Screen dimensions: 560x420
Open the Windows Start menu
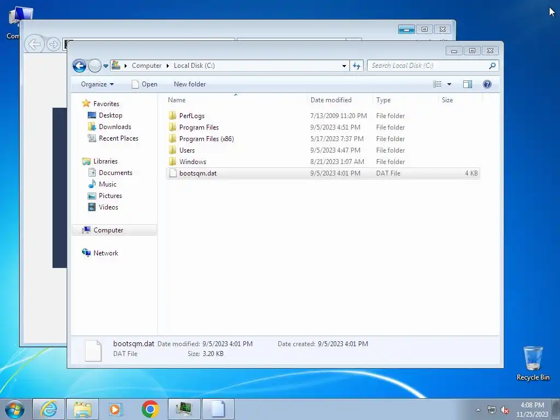pyautogui.click(x=15, y=409)
